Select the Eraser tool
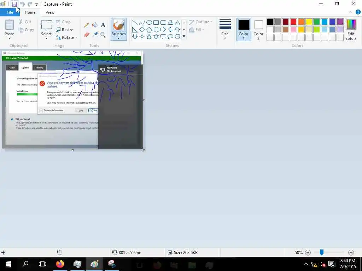This screenshot has height=271, width=362. pos(86,35)
